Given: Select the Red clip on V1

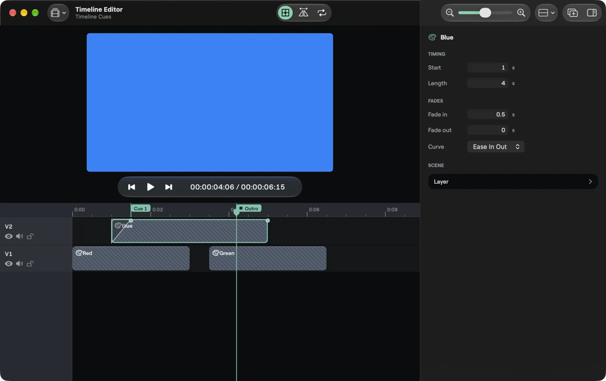Looking at the screenshot, I should click(x=131, y=258).
